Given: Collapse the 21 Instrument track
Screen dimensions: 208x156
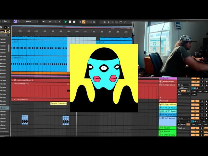Looking at the screenshot, I should tap(161, 85).
